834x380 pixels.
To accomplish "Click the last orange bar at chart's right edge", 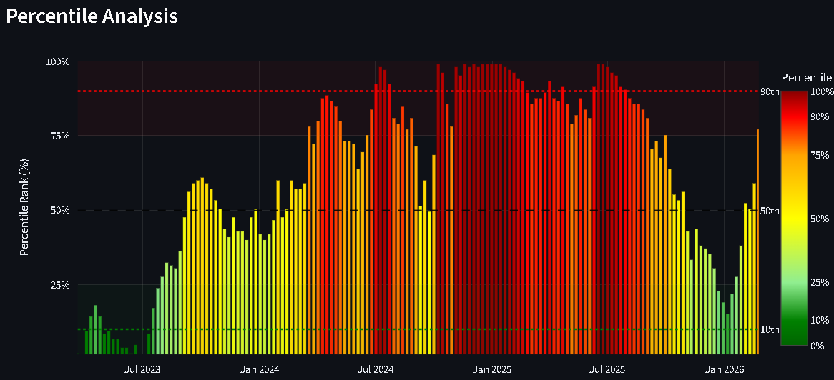I will point(758,242).
